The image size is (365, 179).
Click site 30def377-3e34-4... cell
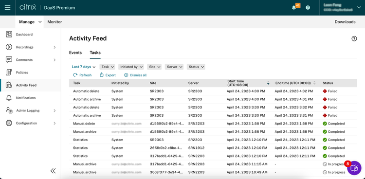click(166, 172)
